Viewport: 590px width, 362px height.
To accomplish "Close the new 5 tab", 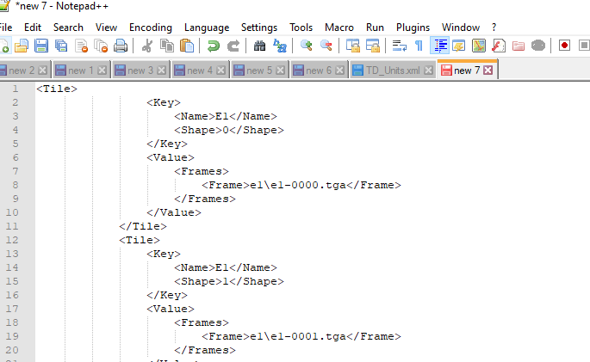I will pos(280,71).
